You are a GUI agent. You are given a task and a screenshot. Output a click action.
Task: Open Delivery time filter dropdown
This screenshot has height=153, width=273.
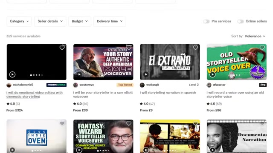[x=110, y=21]
